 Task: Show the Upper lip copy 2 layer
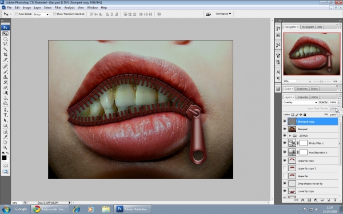coord(285,168)
